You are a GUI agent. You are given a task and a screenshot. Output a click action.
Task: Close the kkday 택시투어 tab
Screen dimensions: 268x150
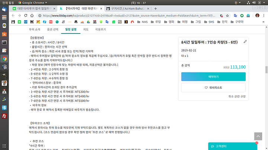pyautogui.click(x=101, y=9)
